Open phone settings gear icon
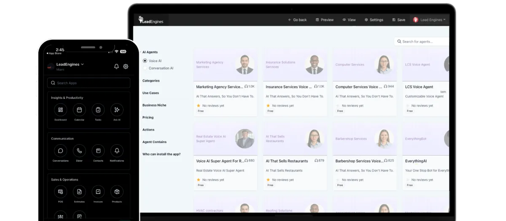This screenshot has height=221, width=506. tap(126, 66)
